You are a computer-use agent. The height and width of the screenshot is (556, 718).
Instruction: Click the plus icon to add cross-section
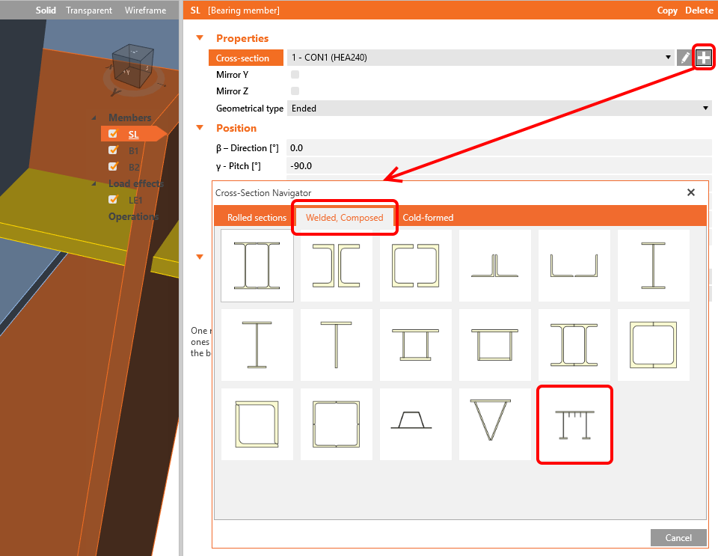[703, 58]
